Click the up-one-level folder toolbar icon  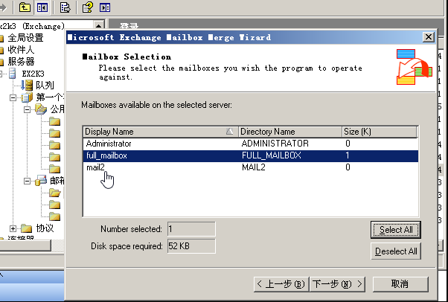[25, 7]
